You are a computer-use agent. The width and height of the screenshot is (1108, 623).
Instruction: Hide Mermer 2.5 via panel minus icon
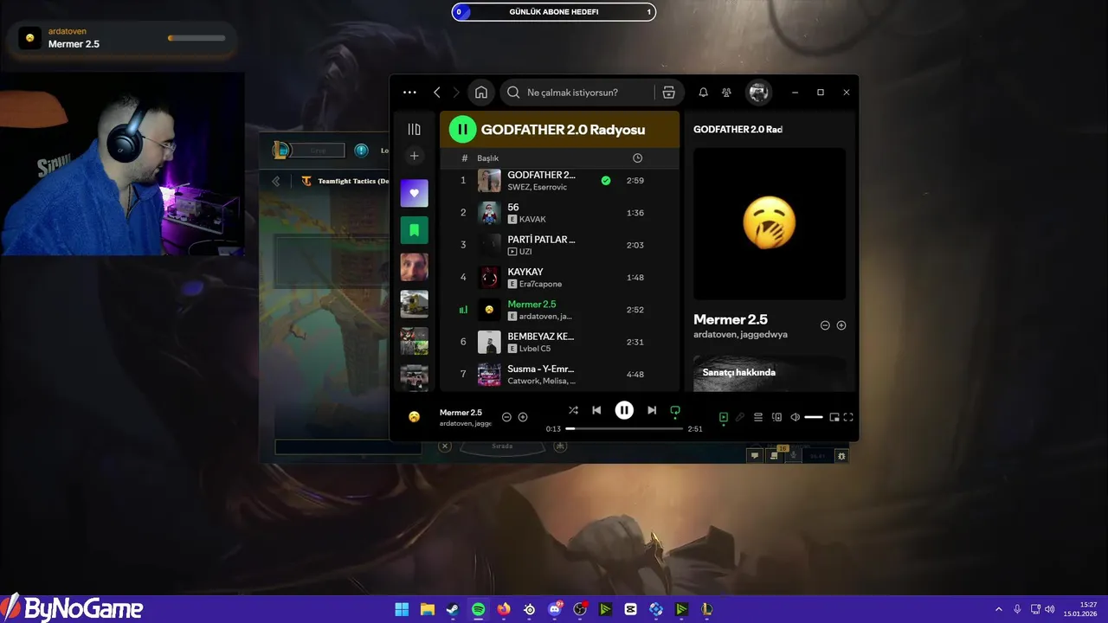coord(825,325)
